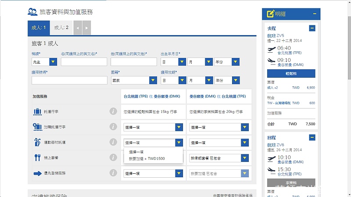The height and width of the screenshot is (197, 351).
Task: Click info icon for 機上簡餐 row
Action: (x=113, y=158)
